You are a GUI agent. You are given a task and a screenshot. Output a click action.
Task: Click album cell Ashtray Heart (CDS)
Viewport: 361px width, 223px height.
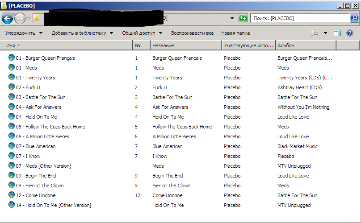click(x=299, y=87)
